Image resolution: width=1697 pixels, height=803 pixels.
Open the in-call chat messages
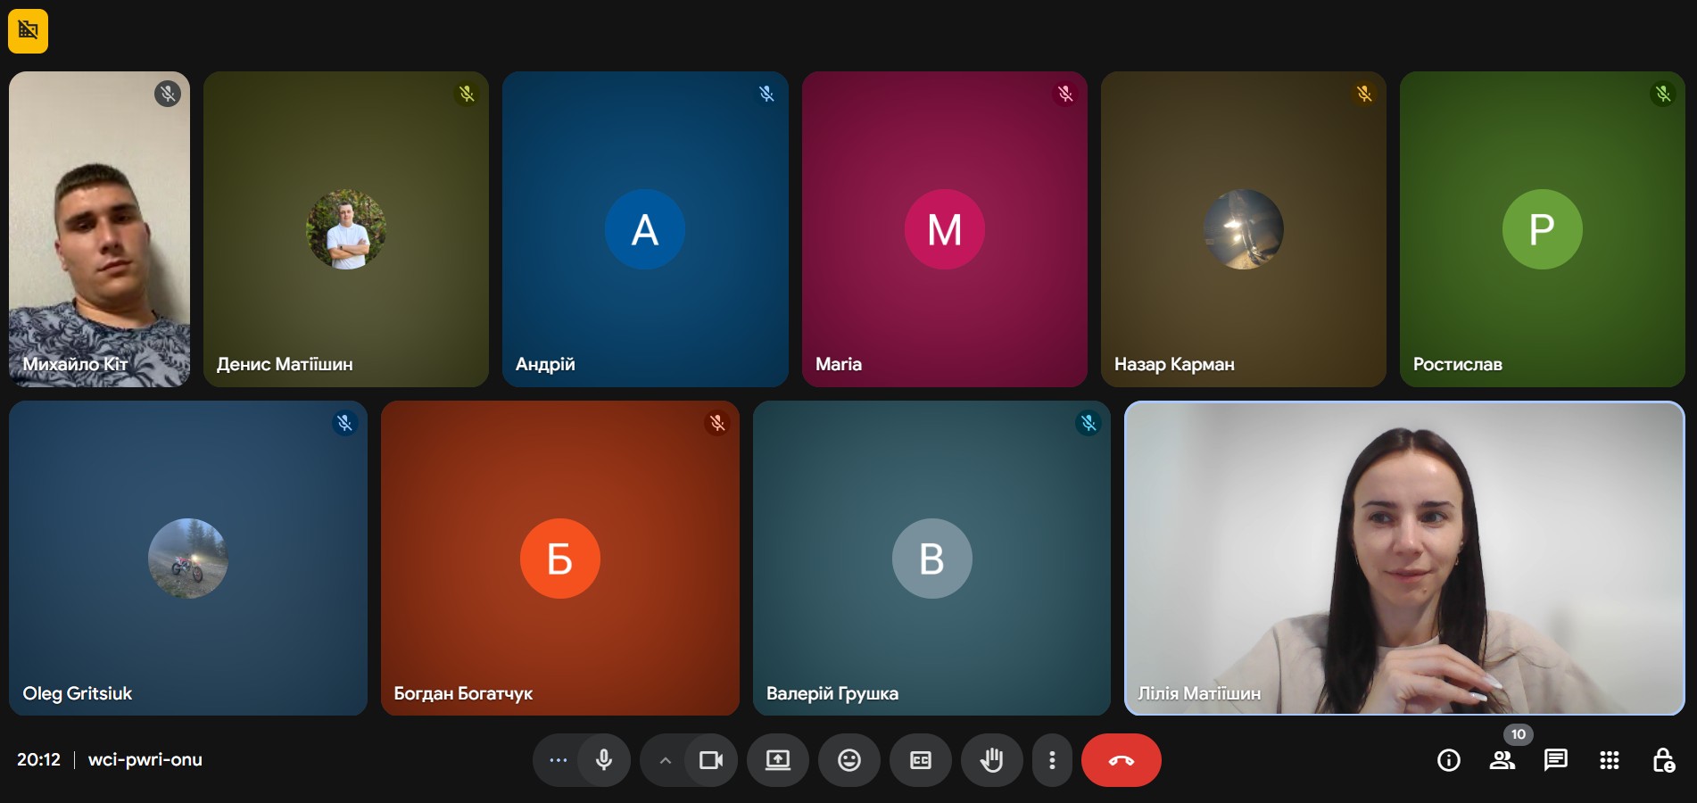click(x=1556, y=760)
